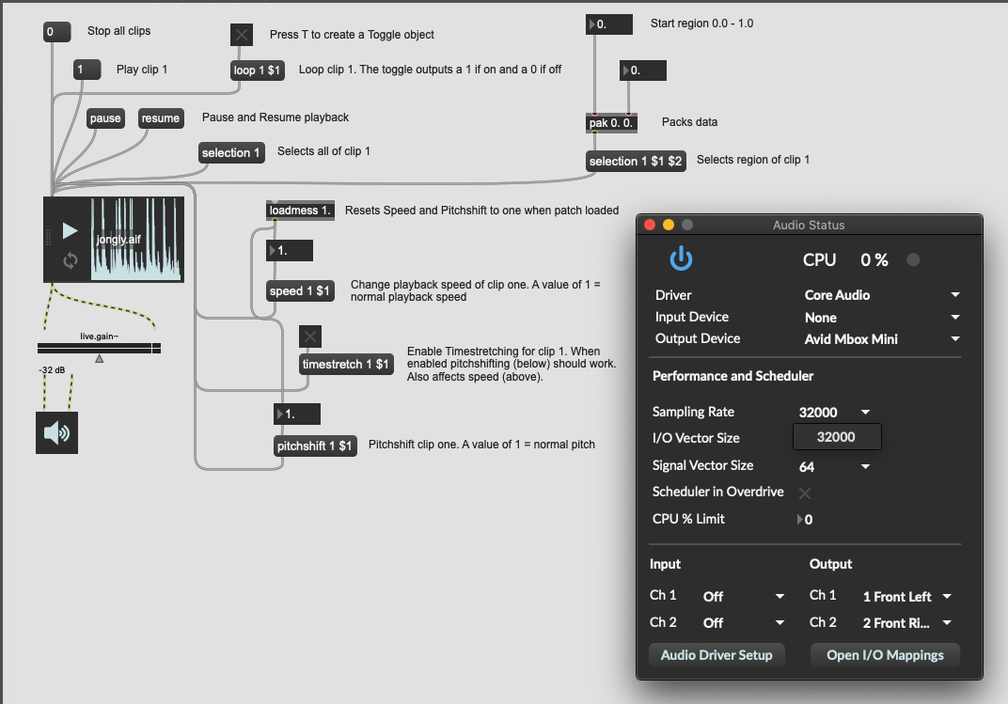1008x704 pixels.
Task: Click the jongly.aif waveform display
Action: (136, 240)
